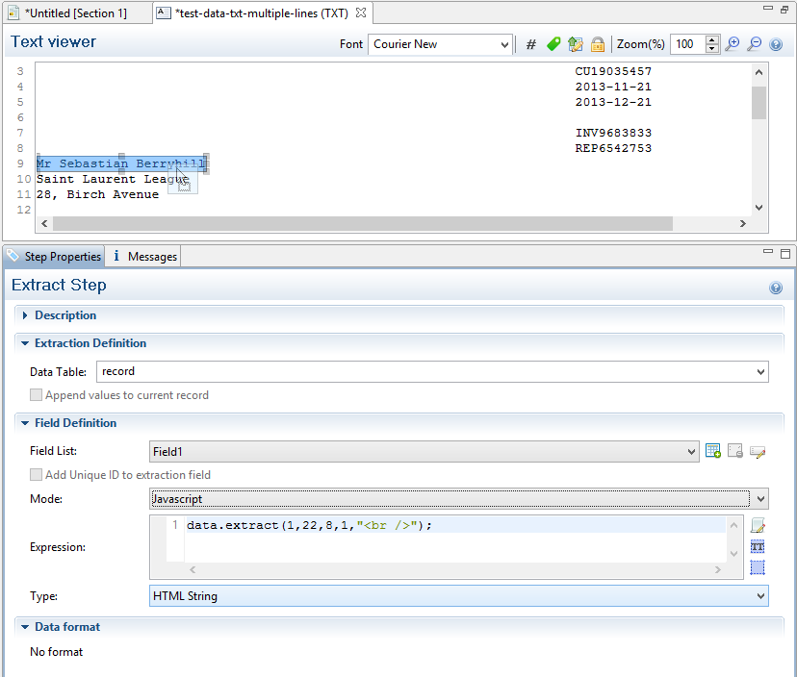
Task: Click the padlock icon in Text viewer toolbar
Action: 597,44
